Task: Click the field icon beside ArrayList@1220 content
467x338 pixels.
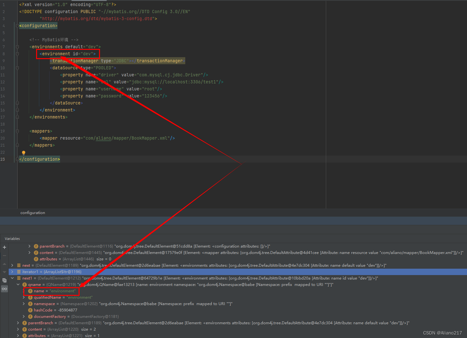Action: [x=25, y=329]
